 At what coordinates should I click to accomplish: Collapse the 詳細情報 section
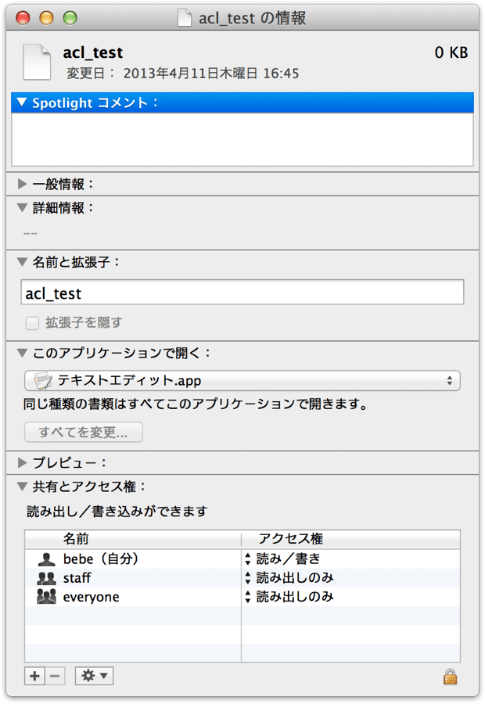click(x=22, y=207)
